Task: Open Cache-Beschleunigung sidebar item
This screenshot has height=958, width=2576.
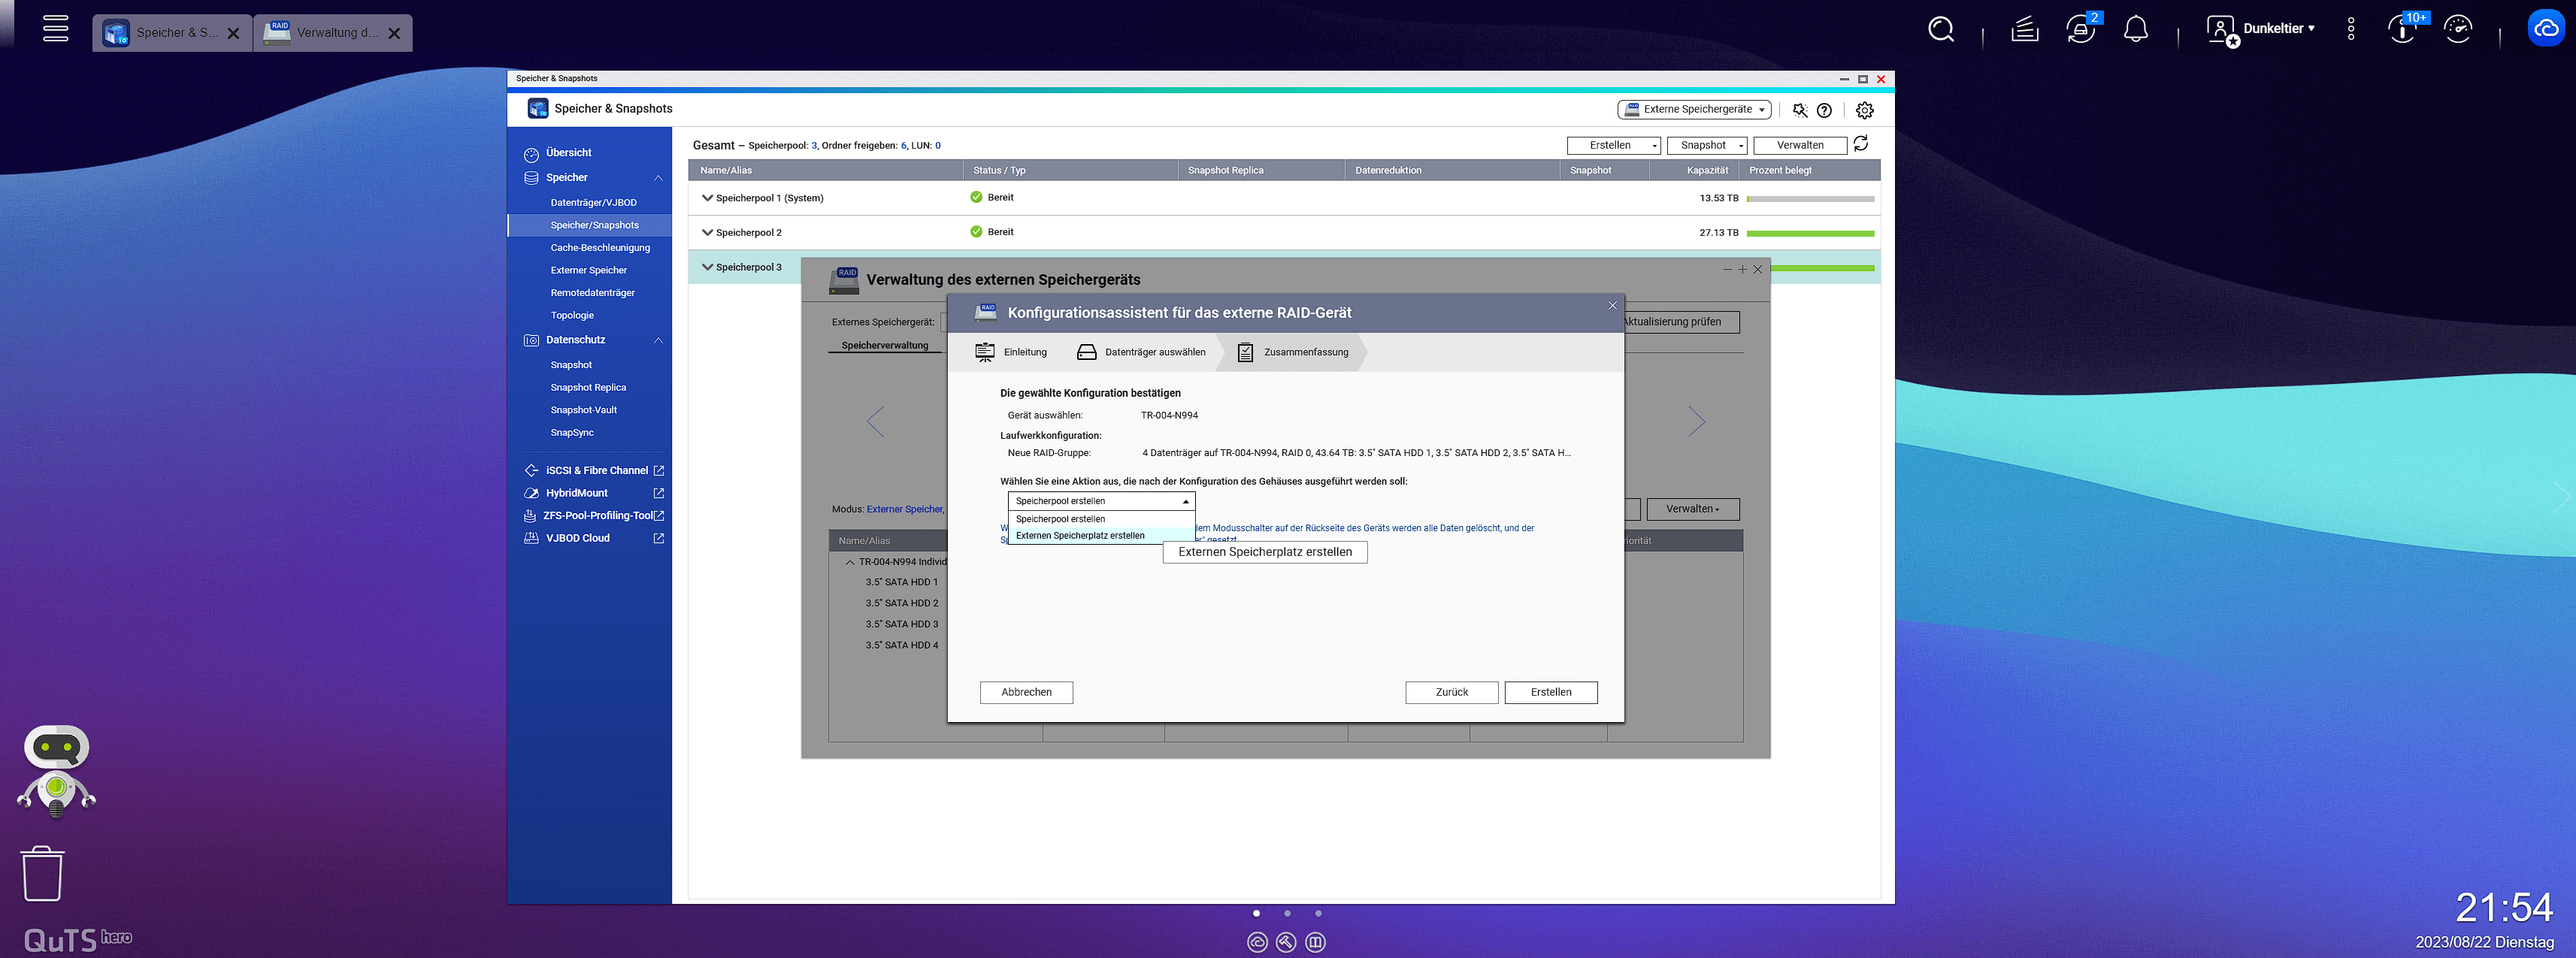Action: pyautogui.click(x=600, y=248)
